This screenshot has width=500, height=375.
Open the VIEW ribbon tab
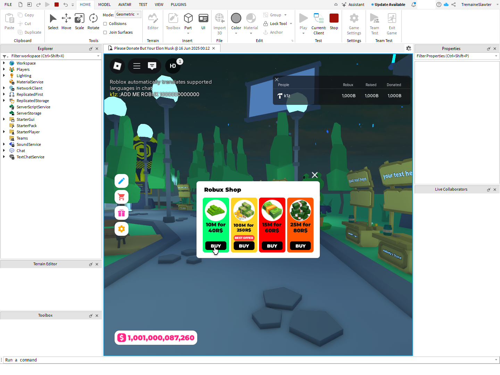[x=159, y=5]
